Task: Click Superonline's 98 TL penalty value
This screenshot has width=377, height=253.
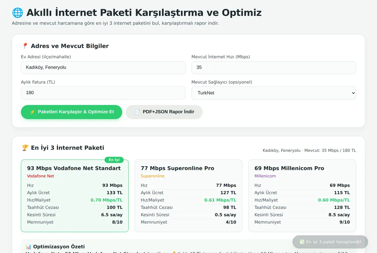Action: pos(230,207)
